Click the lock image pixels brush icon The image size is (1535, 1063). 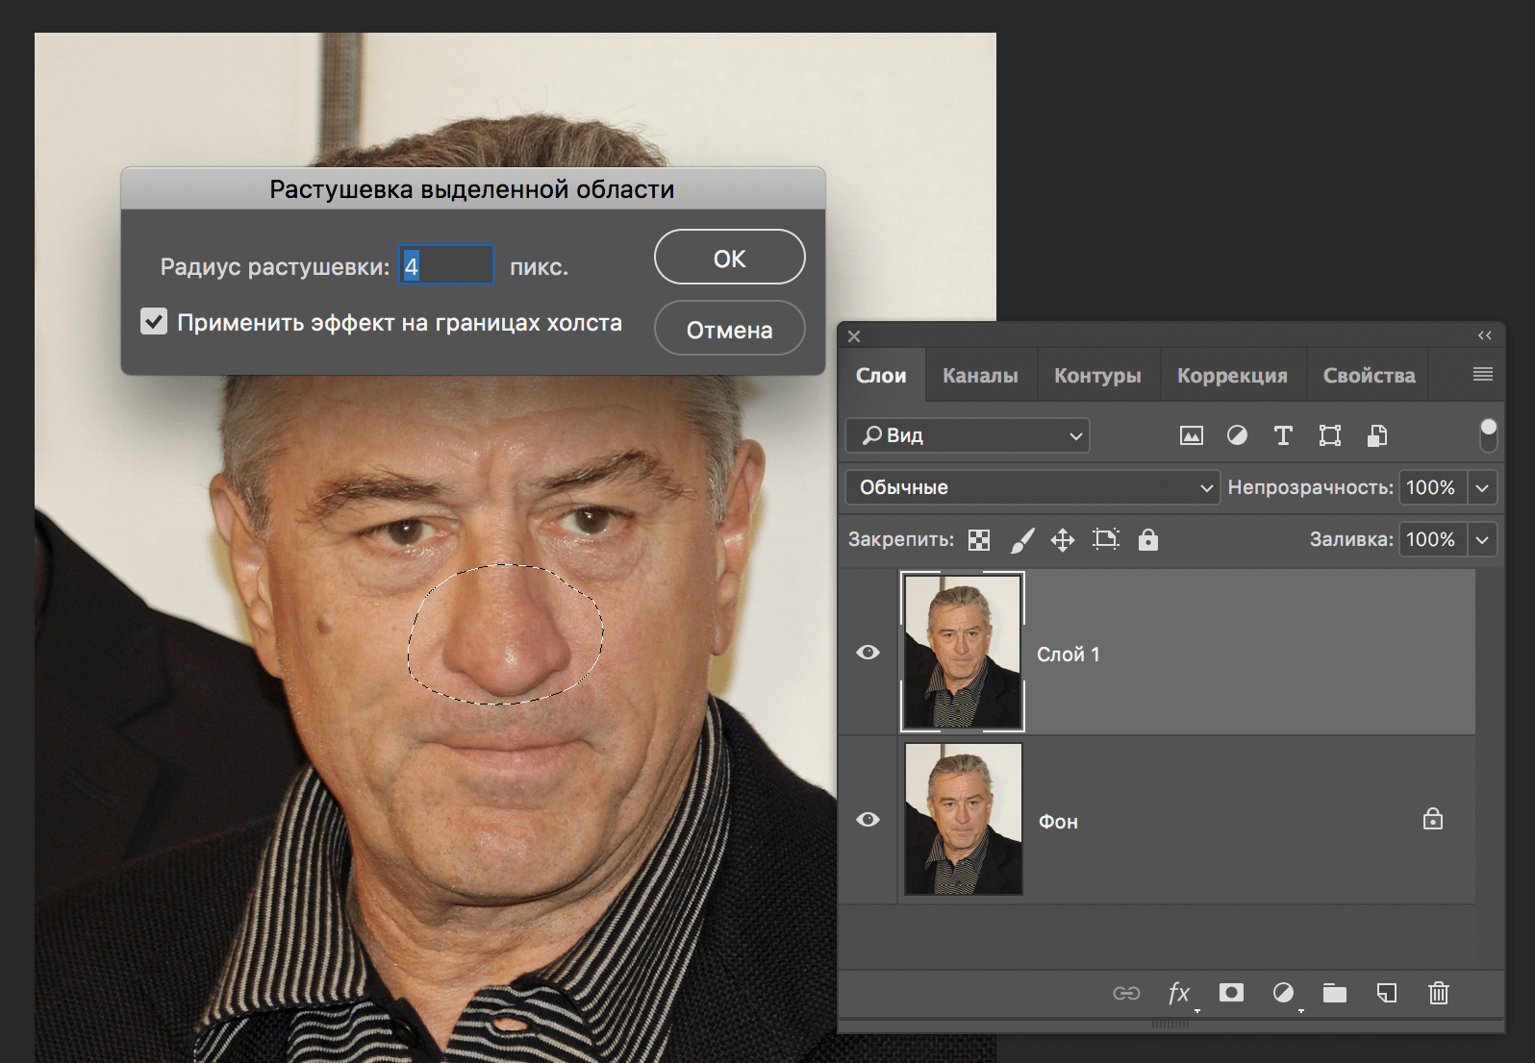click(1021, 540)
